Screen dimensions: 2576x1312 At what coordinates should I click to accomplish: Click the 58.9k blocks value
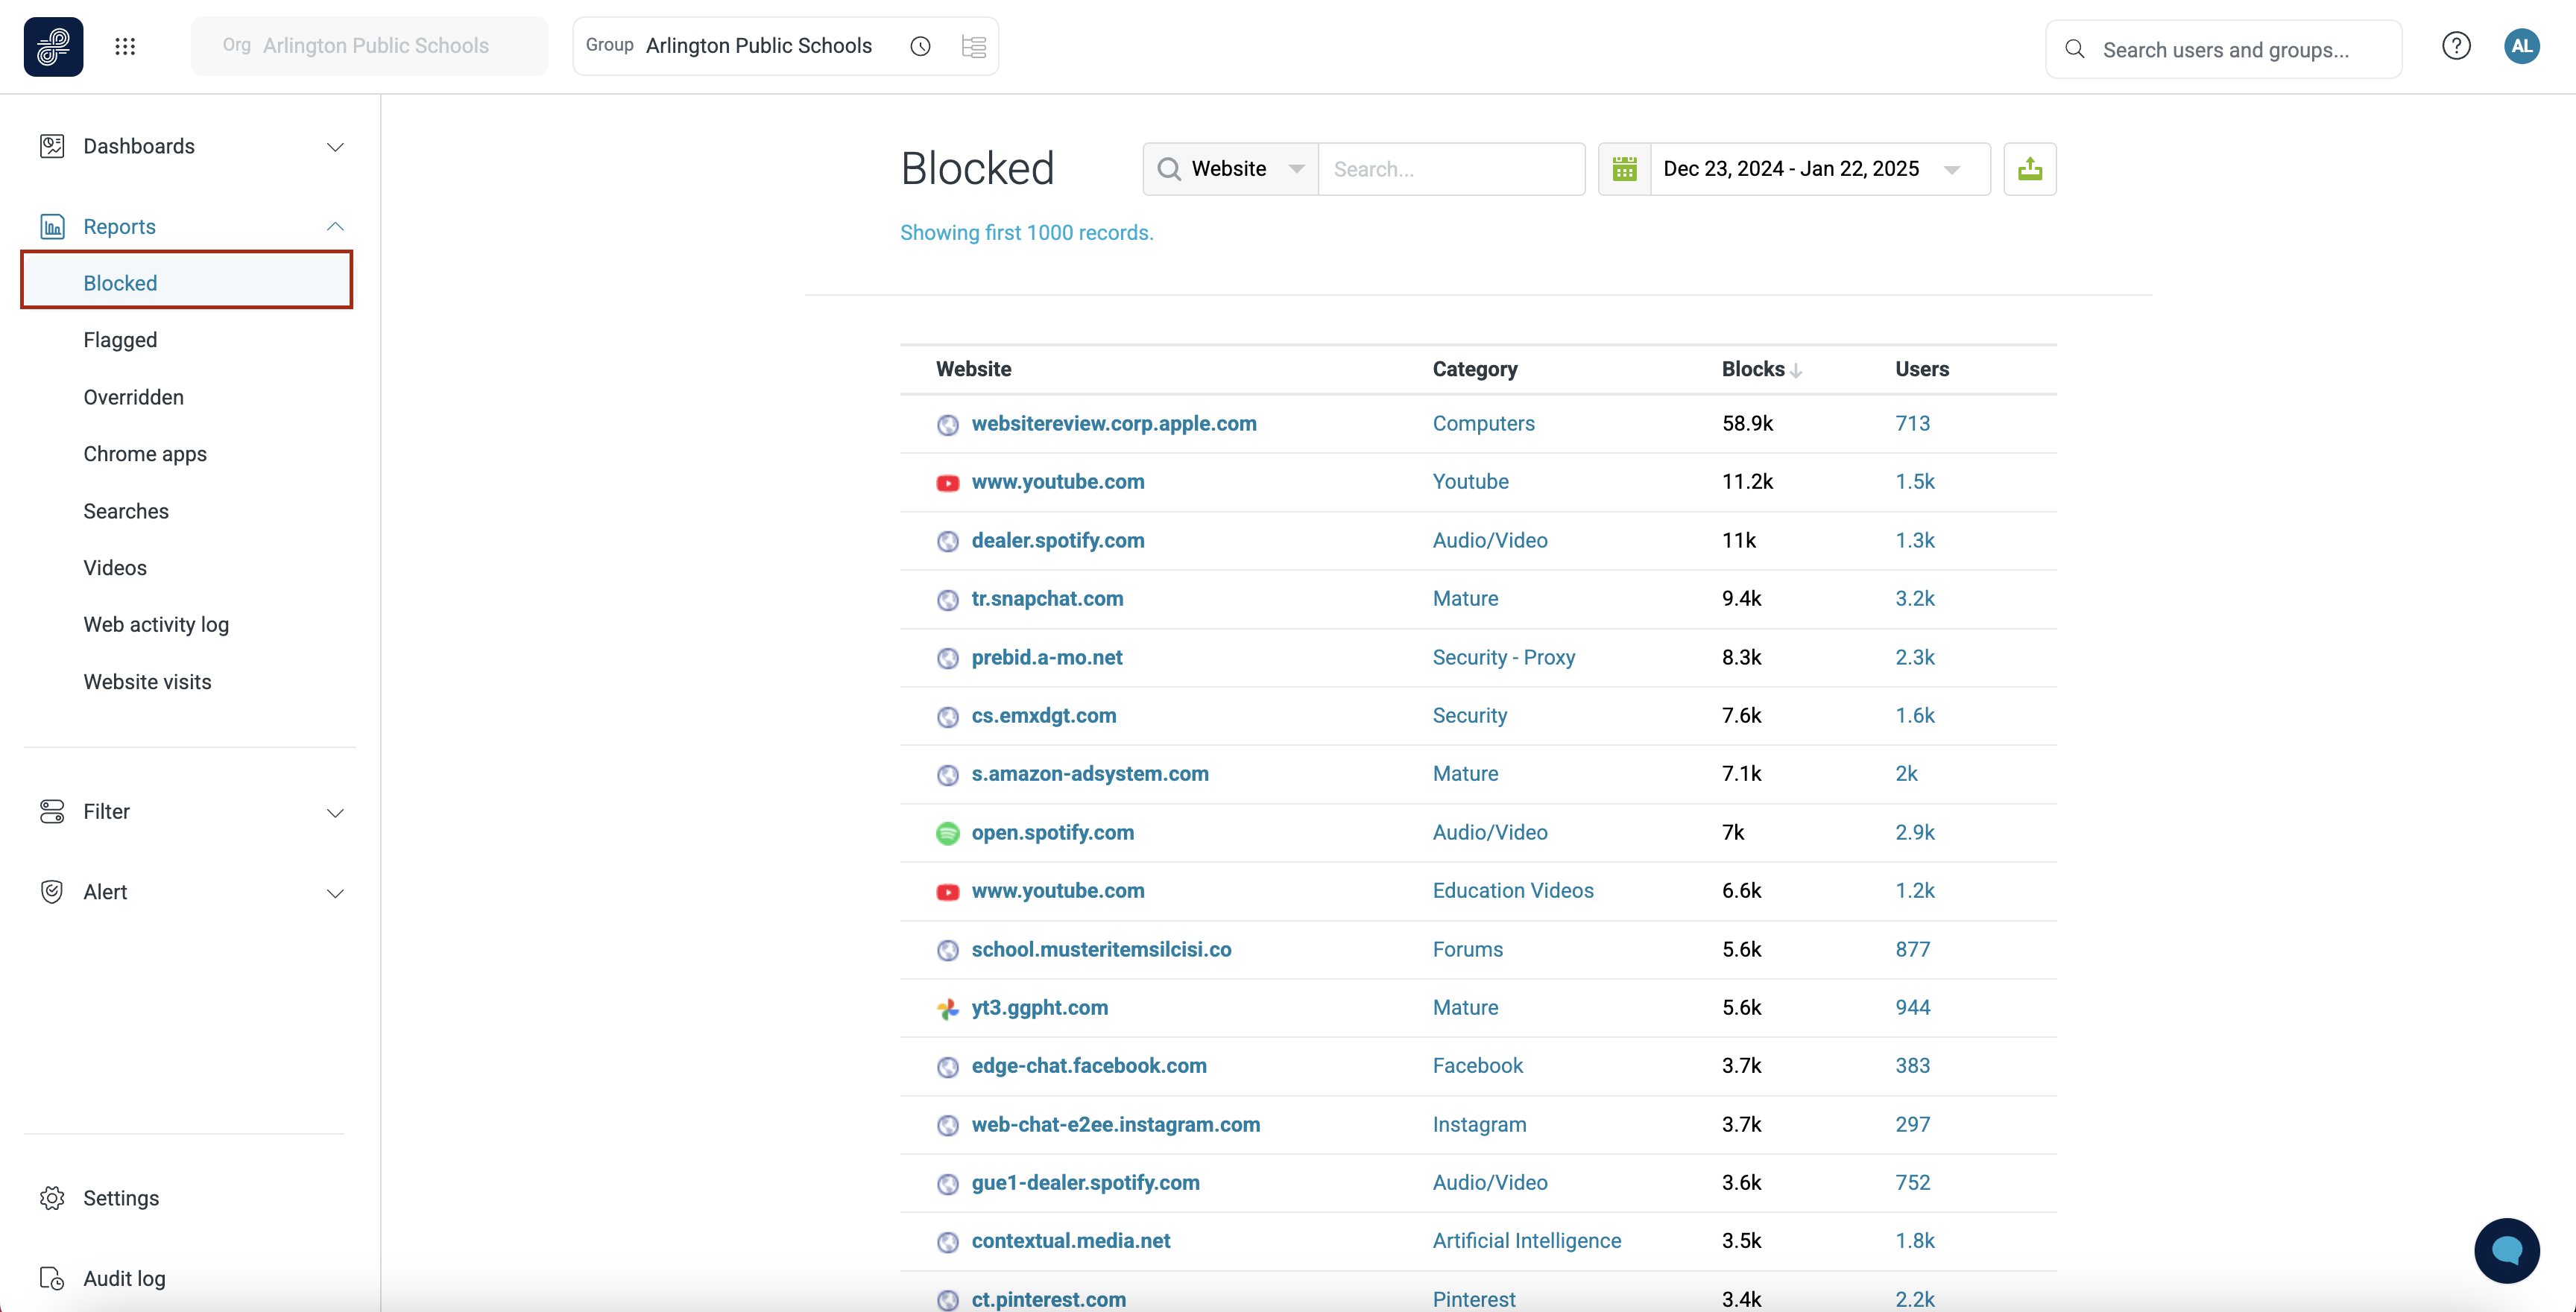tap(1747, 424)
